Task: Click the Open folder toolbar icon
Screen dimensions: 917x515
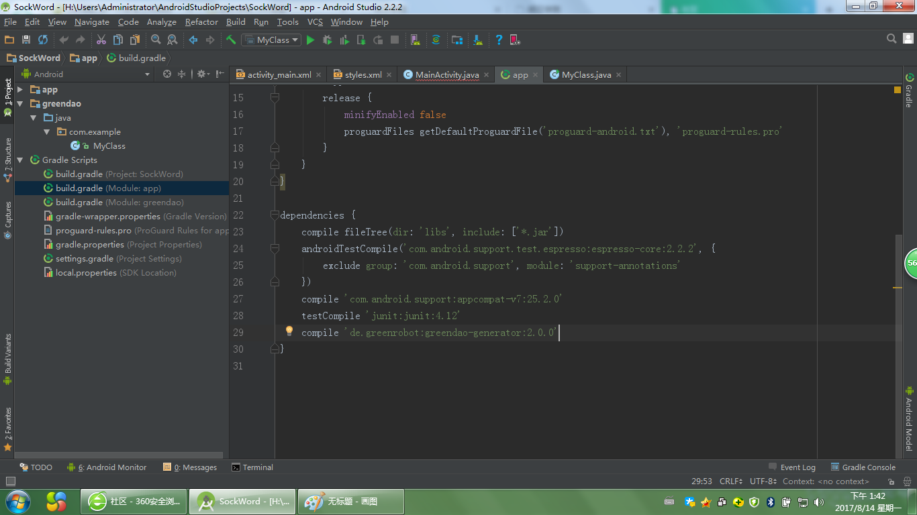Action: 9,40
